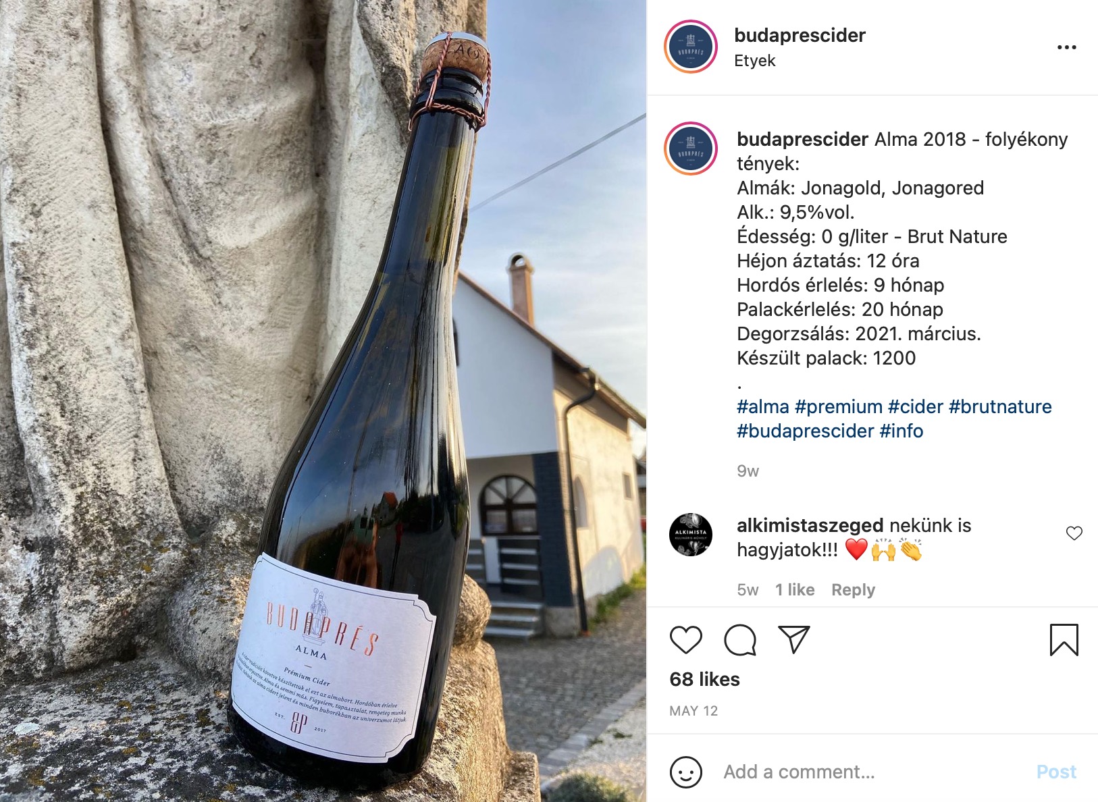Image resolution: width=1098 pixels, height=802 pixels.
Task: Open budaprescider header profile picture
Action: (x=690, y=47)
